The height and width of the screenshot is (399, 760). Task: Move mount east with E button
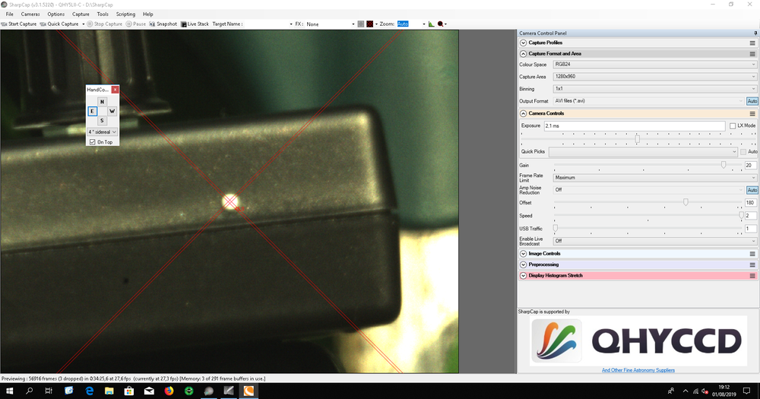click(92, 111)
